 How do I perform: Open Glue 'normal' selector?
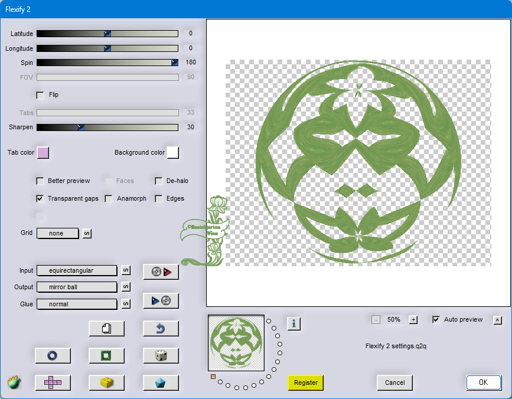pos(77,304)
